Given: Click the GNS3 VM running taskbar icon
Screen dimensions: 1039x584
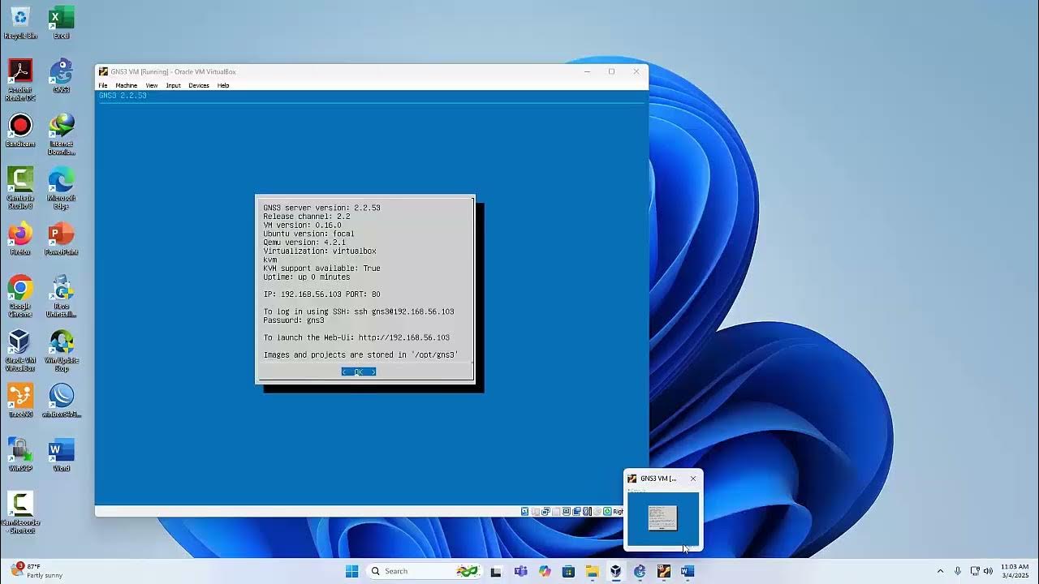Looking at the screenshot, I should [664, 571].
